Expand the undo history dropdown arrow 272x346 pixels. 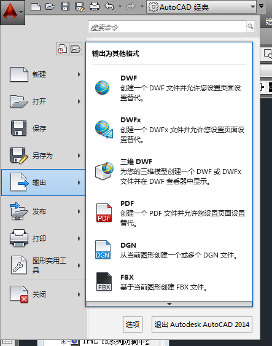[x=120, y=6]
